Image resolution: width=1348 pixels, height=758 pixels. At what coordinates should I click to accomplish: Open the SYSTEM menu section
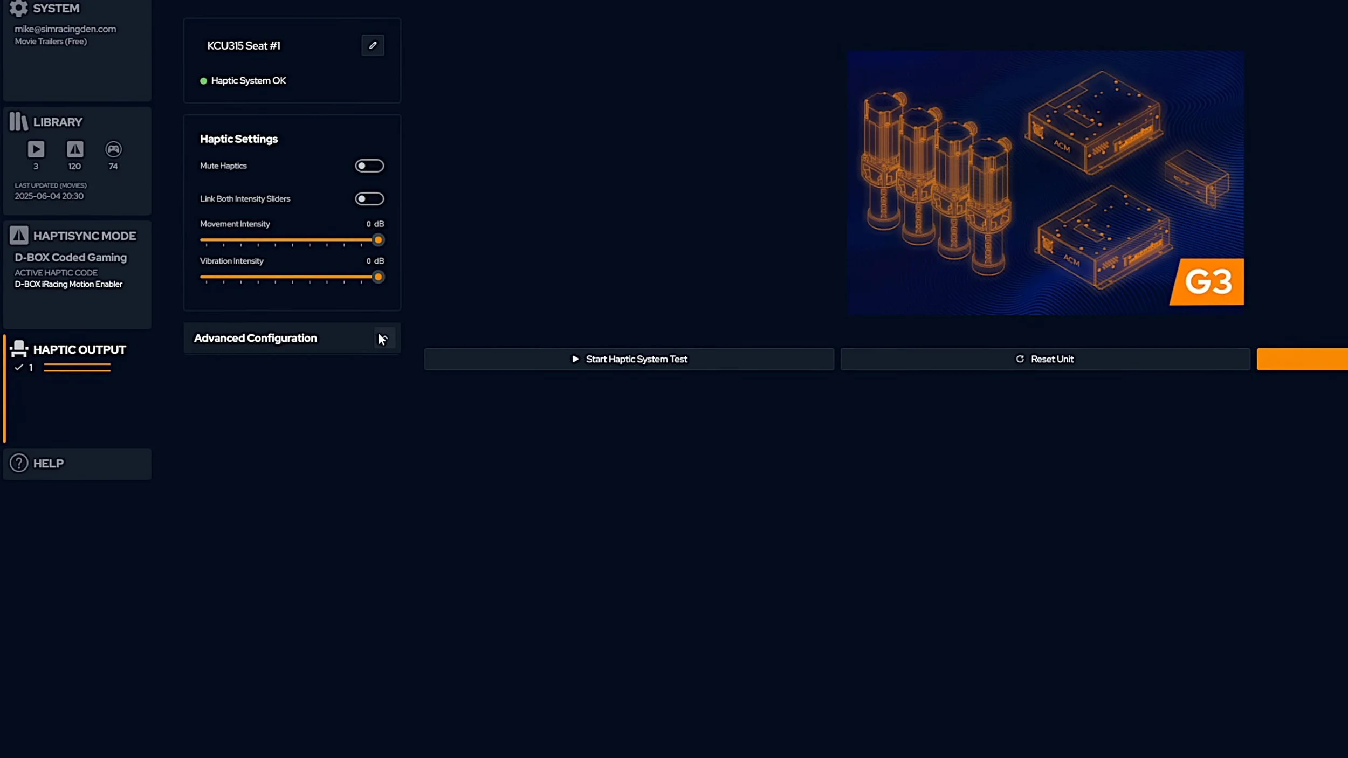77,50
